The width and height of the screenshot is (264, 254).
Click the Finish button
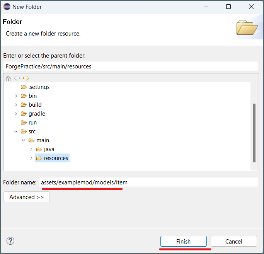pyautogui.click(x=184, y=241)
